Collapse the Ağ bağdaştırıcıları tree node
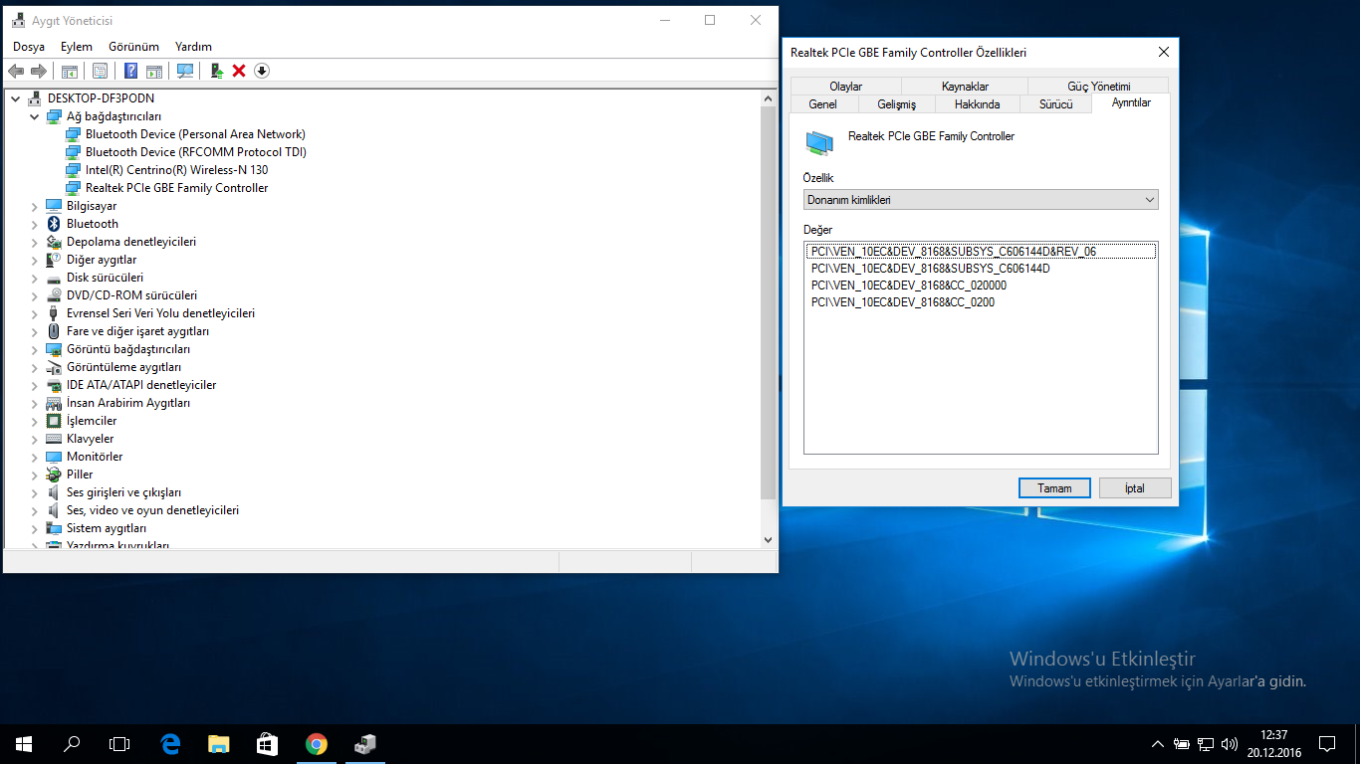Screen dimensions: 1360x764 click(35, 116)
